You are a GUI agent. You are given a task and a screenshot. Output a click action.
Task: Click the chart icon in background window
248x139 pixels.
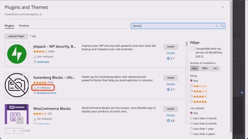(242, 92)
